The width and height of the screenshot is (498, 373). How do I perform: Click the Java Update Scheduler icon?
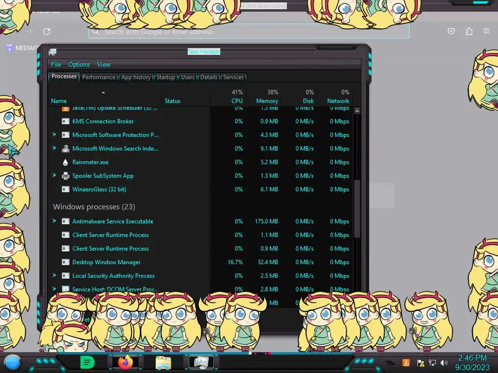[x=66, y=109]
